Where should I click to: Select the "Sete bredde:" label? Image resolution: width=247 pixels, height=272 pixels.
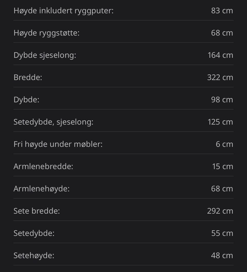37,211
